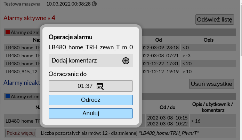Image resolution: width=242 pixels, height=140 pixels.
Task: Click the blue square inactive alarms marker
Action: tap(8, 96)
